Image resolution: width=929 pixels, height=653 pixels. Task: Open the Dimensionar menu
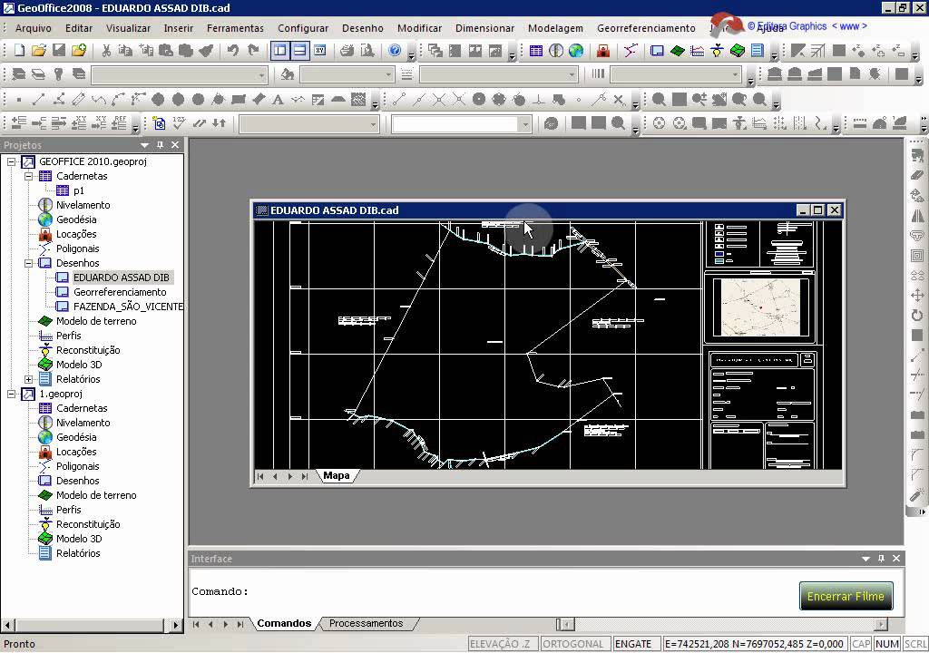484,28
